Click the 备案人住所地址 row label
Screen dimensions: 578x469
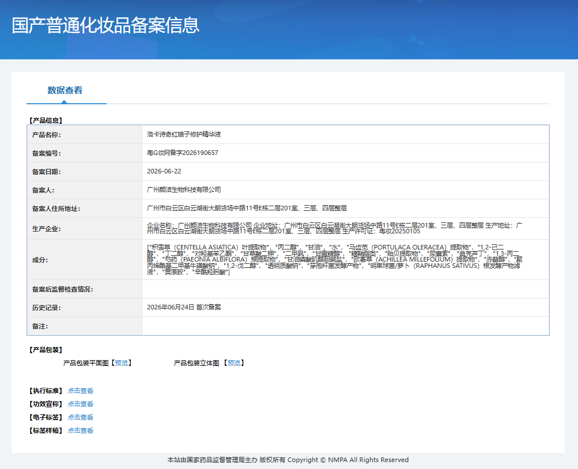pos(56,209)
